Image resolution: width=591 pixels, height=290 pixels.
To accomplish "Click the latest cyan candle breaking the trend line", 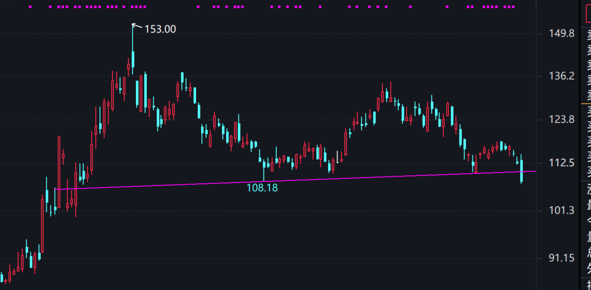I will point(521,169).
